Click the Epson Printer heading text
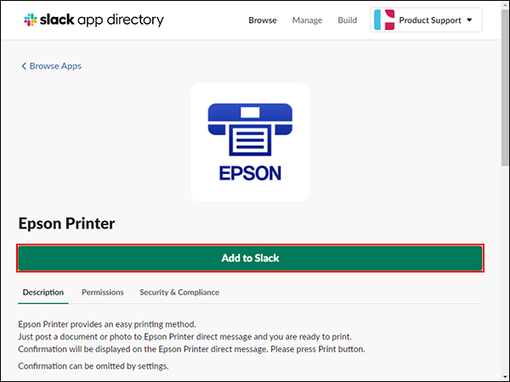 tap(66, 223)
